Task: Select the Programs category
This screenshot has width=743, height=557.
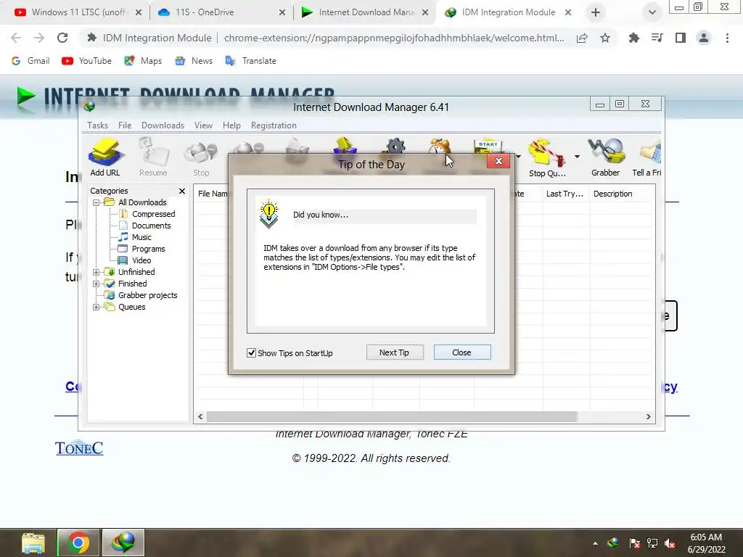Action: 148,249
